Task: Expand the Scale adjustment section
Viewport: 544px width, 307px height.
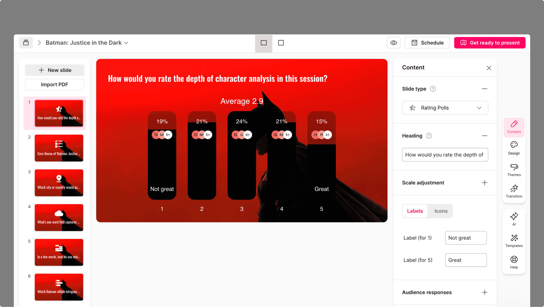Action: (x=484, y=183)
